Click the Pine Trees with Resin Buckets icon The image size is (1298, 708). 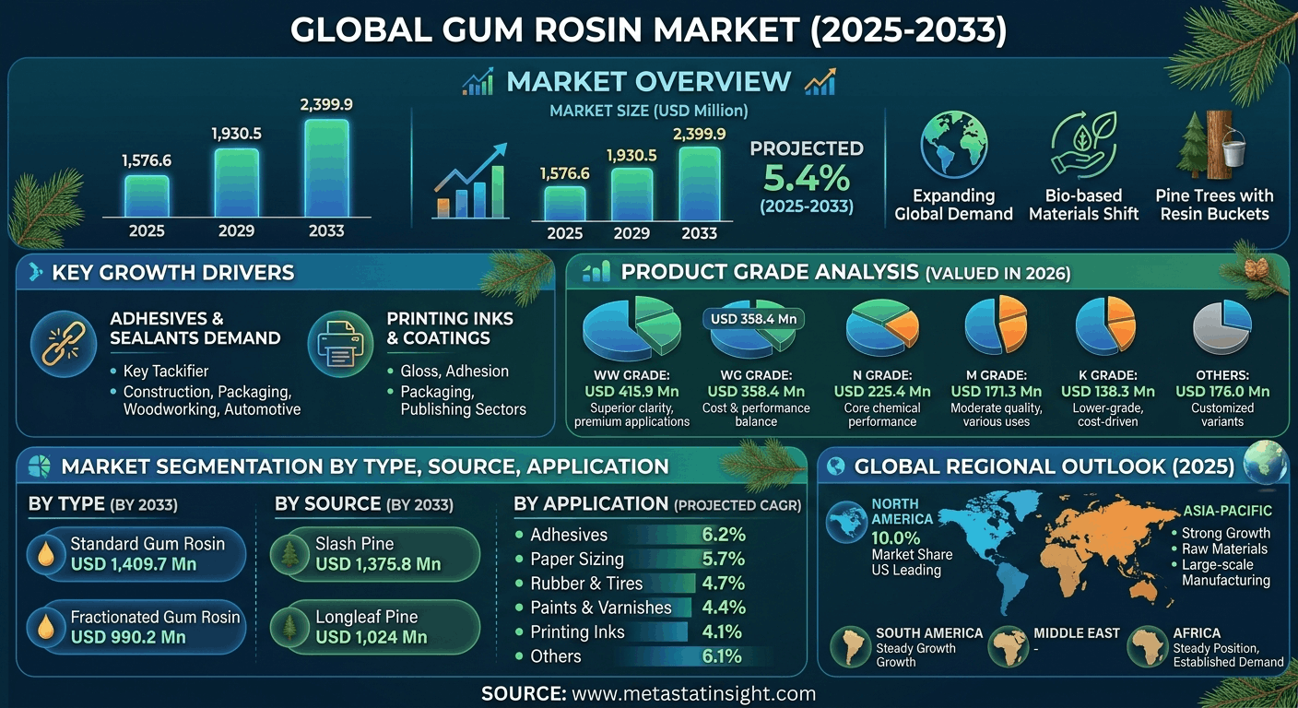[x=1213, y=145]
